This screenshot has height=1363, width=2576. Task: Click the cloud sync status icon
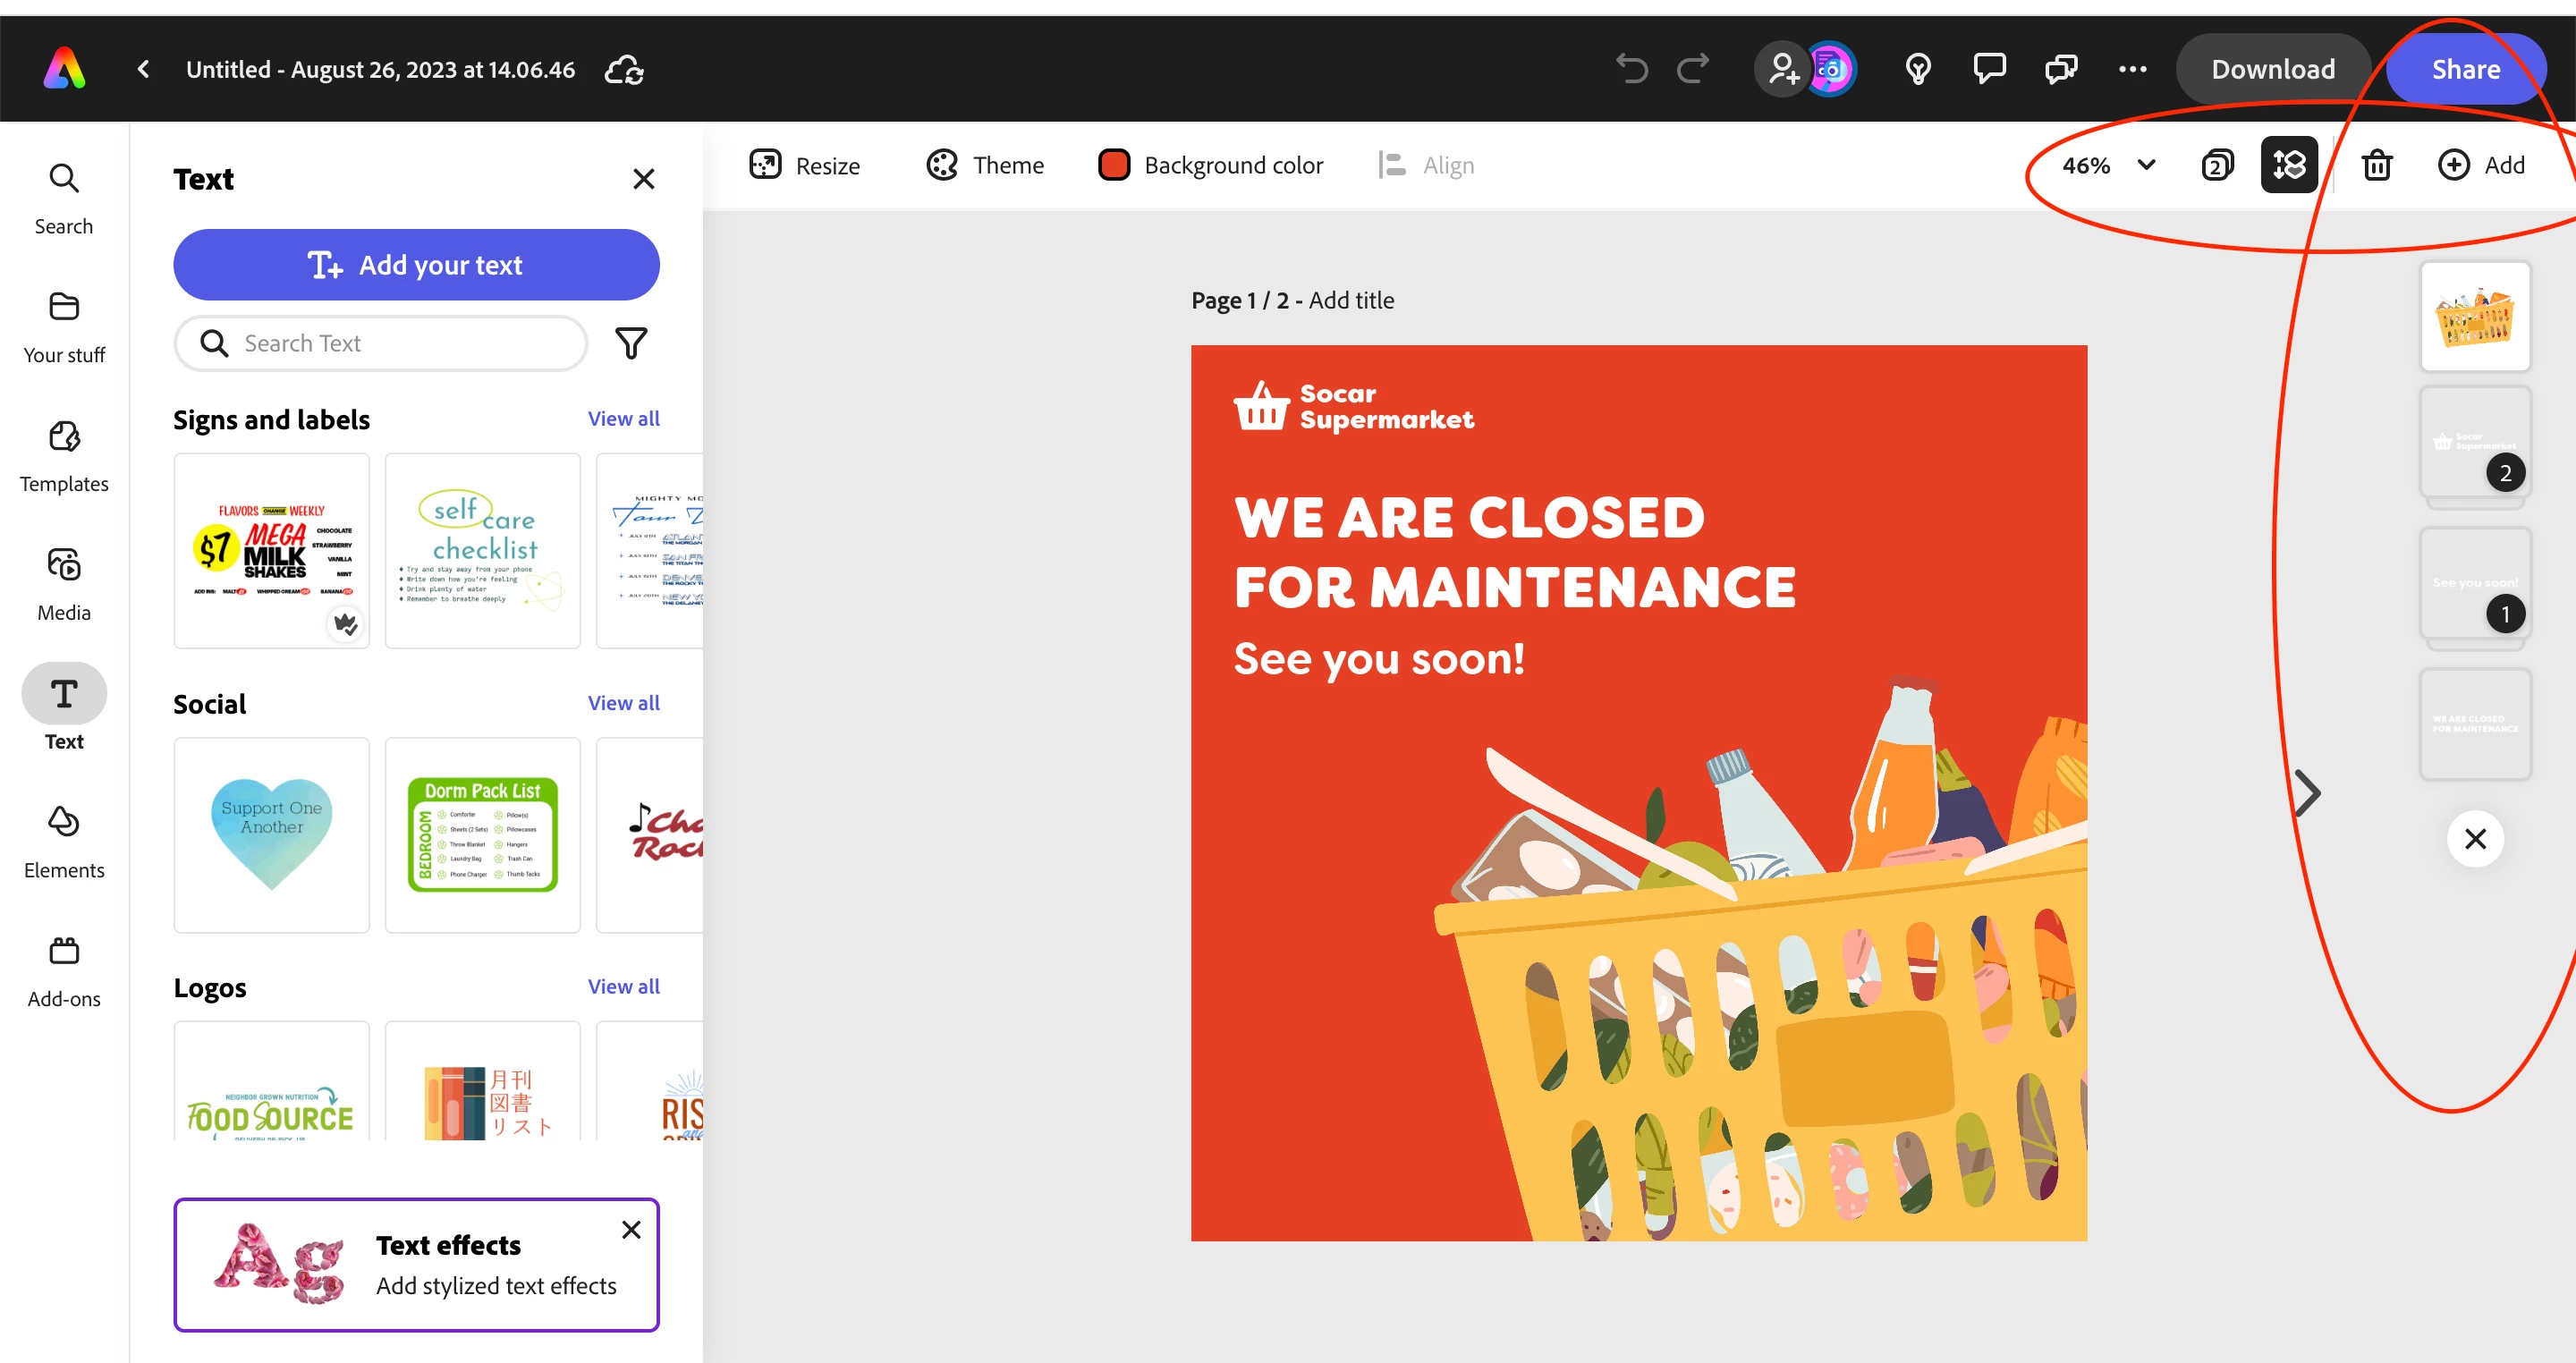(624, 70)
